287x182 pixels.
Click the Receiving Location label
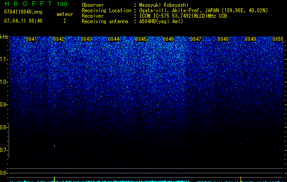click(x=106, y=10)
